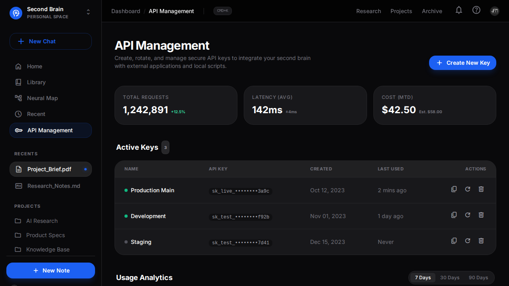Open the Research tab in header

coord(368,11)
